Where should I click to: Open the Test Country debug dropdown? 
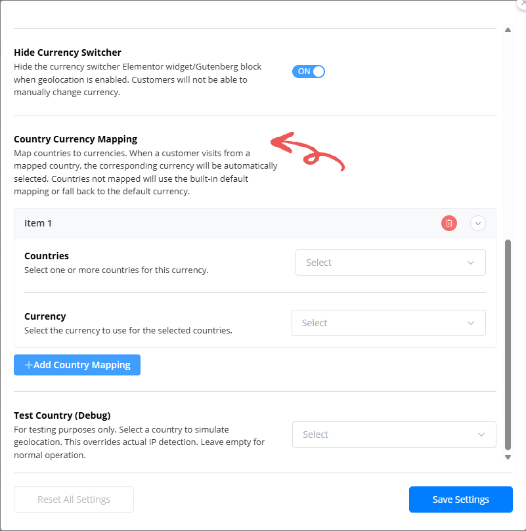click(394, 435)
